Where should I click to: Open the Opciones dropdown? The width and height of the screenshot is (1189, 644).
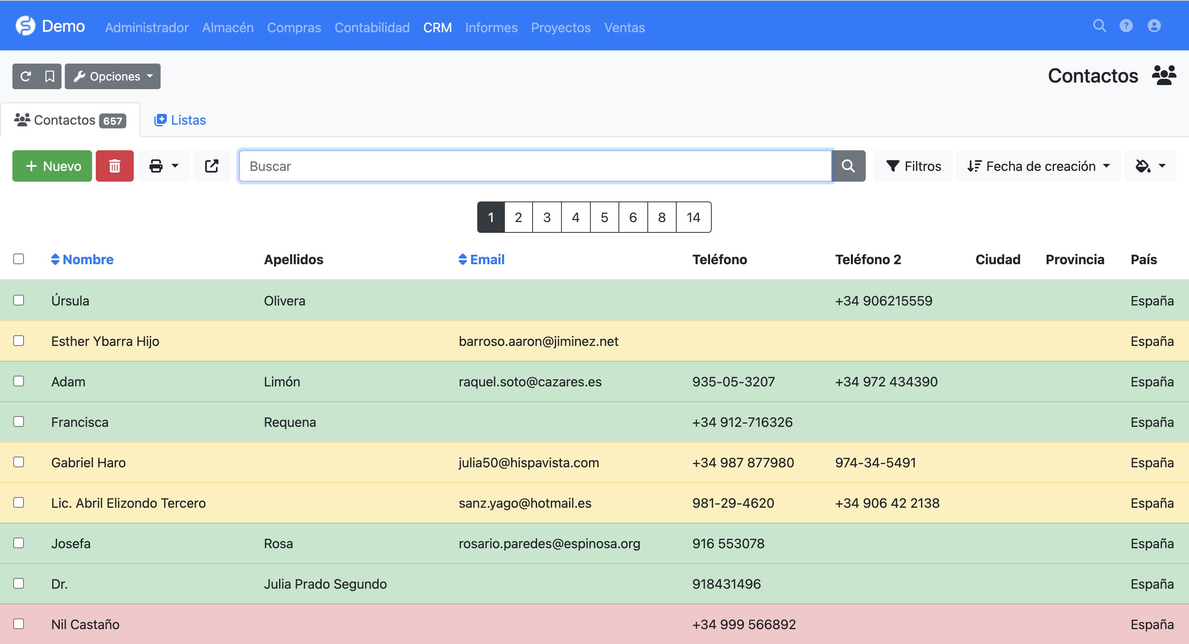(113, 76)
